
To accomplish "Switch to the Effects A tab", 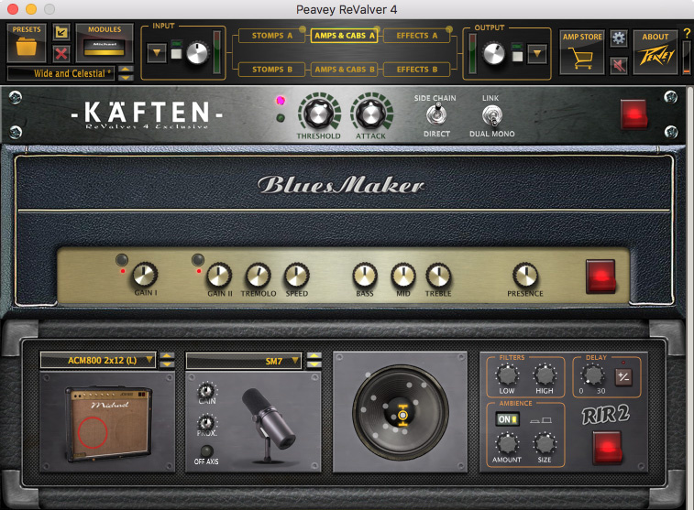I will click(417, 36).
